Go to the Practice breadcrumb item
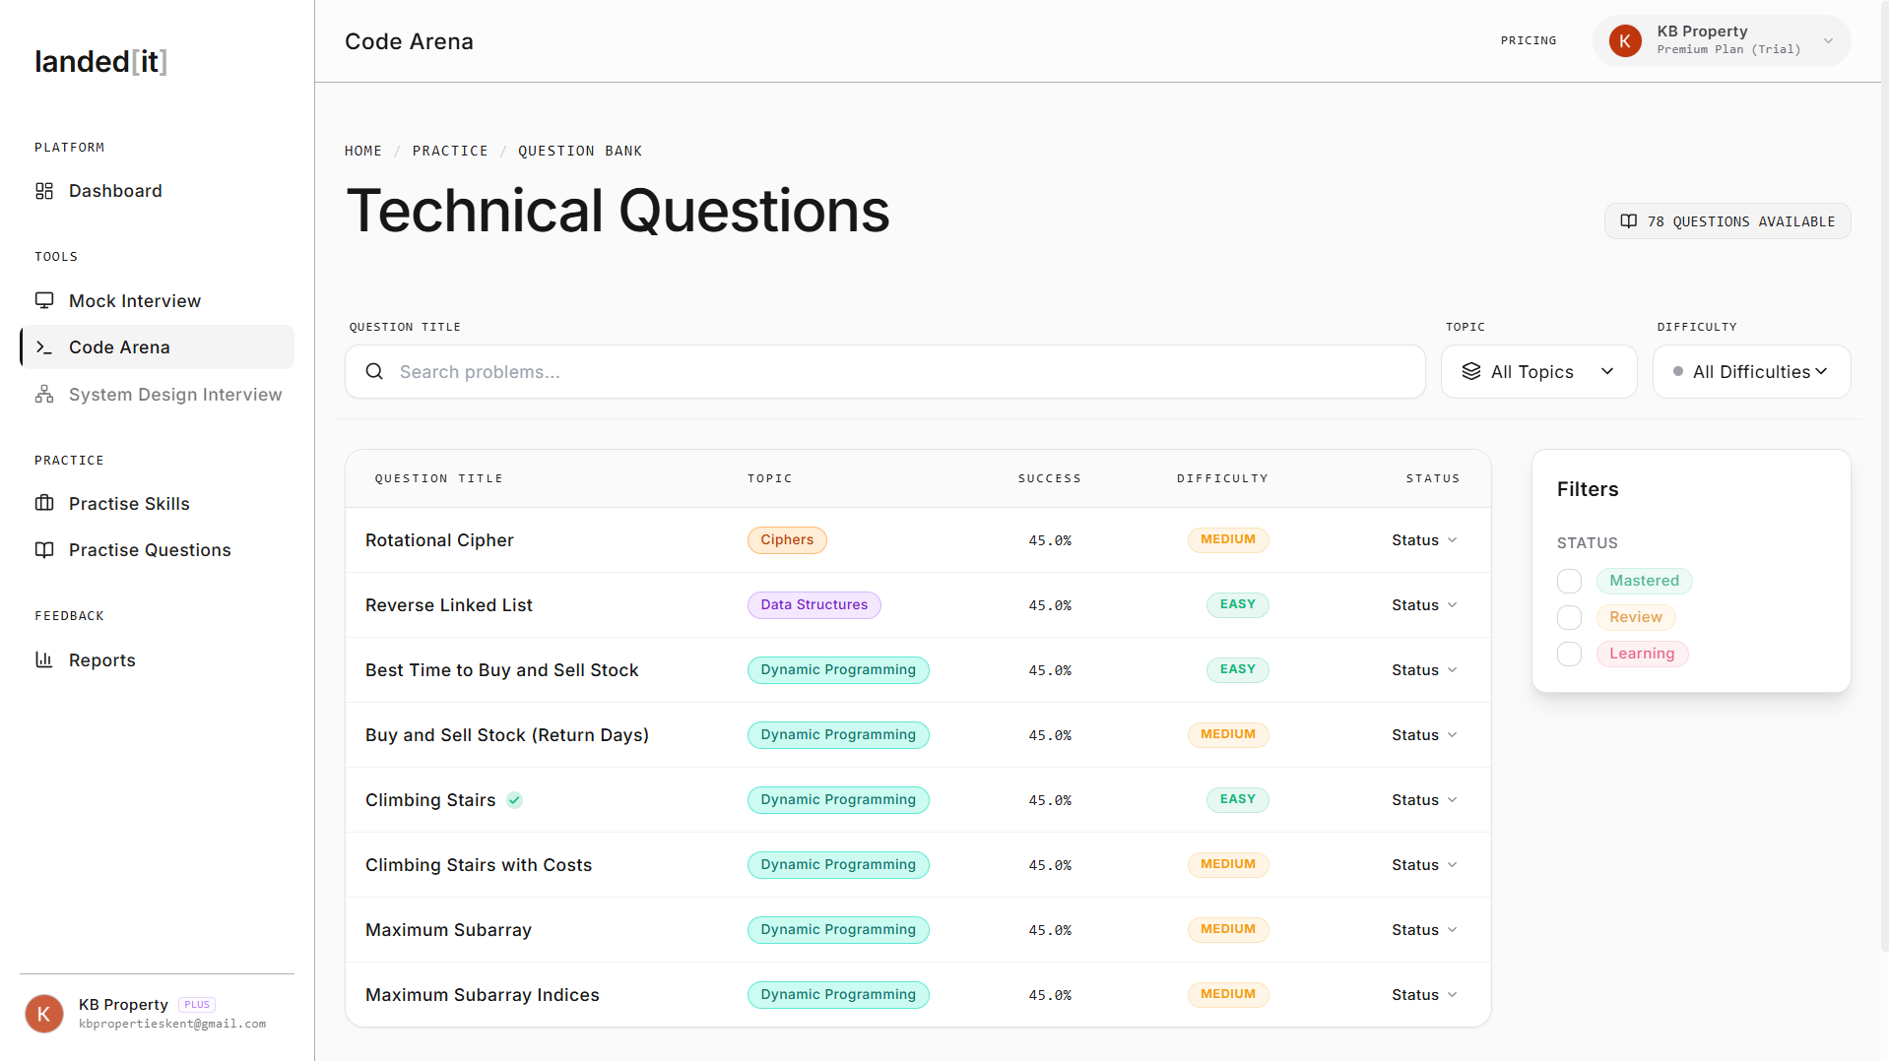 tap(450, 150)
